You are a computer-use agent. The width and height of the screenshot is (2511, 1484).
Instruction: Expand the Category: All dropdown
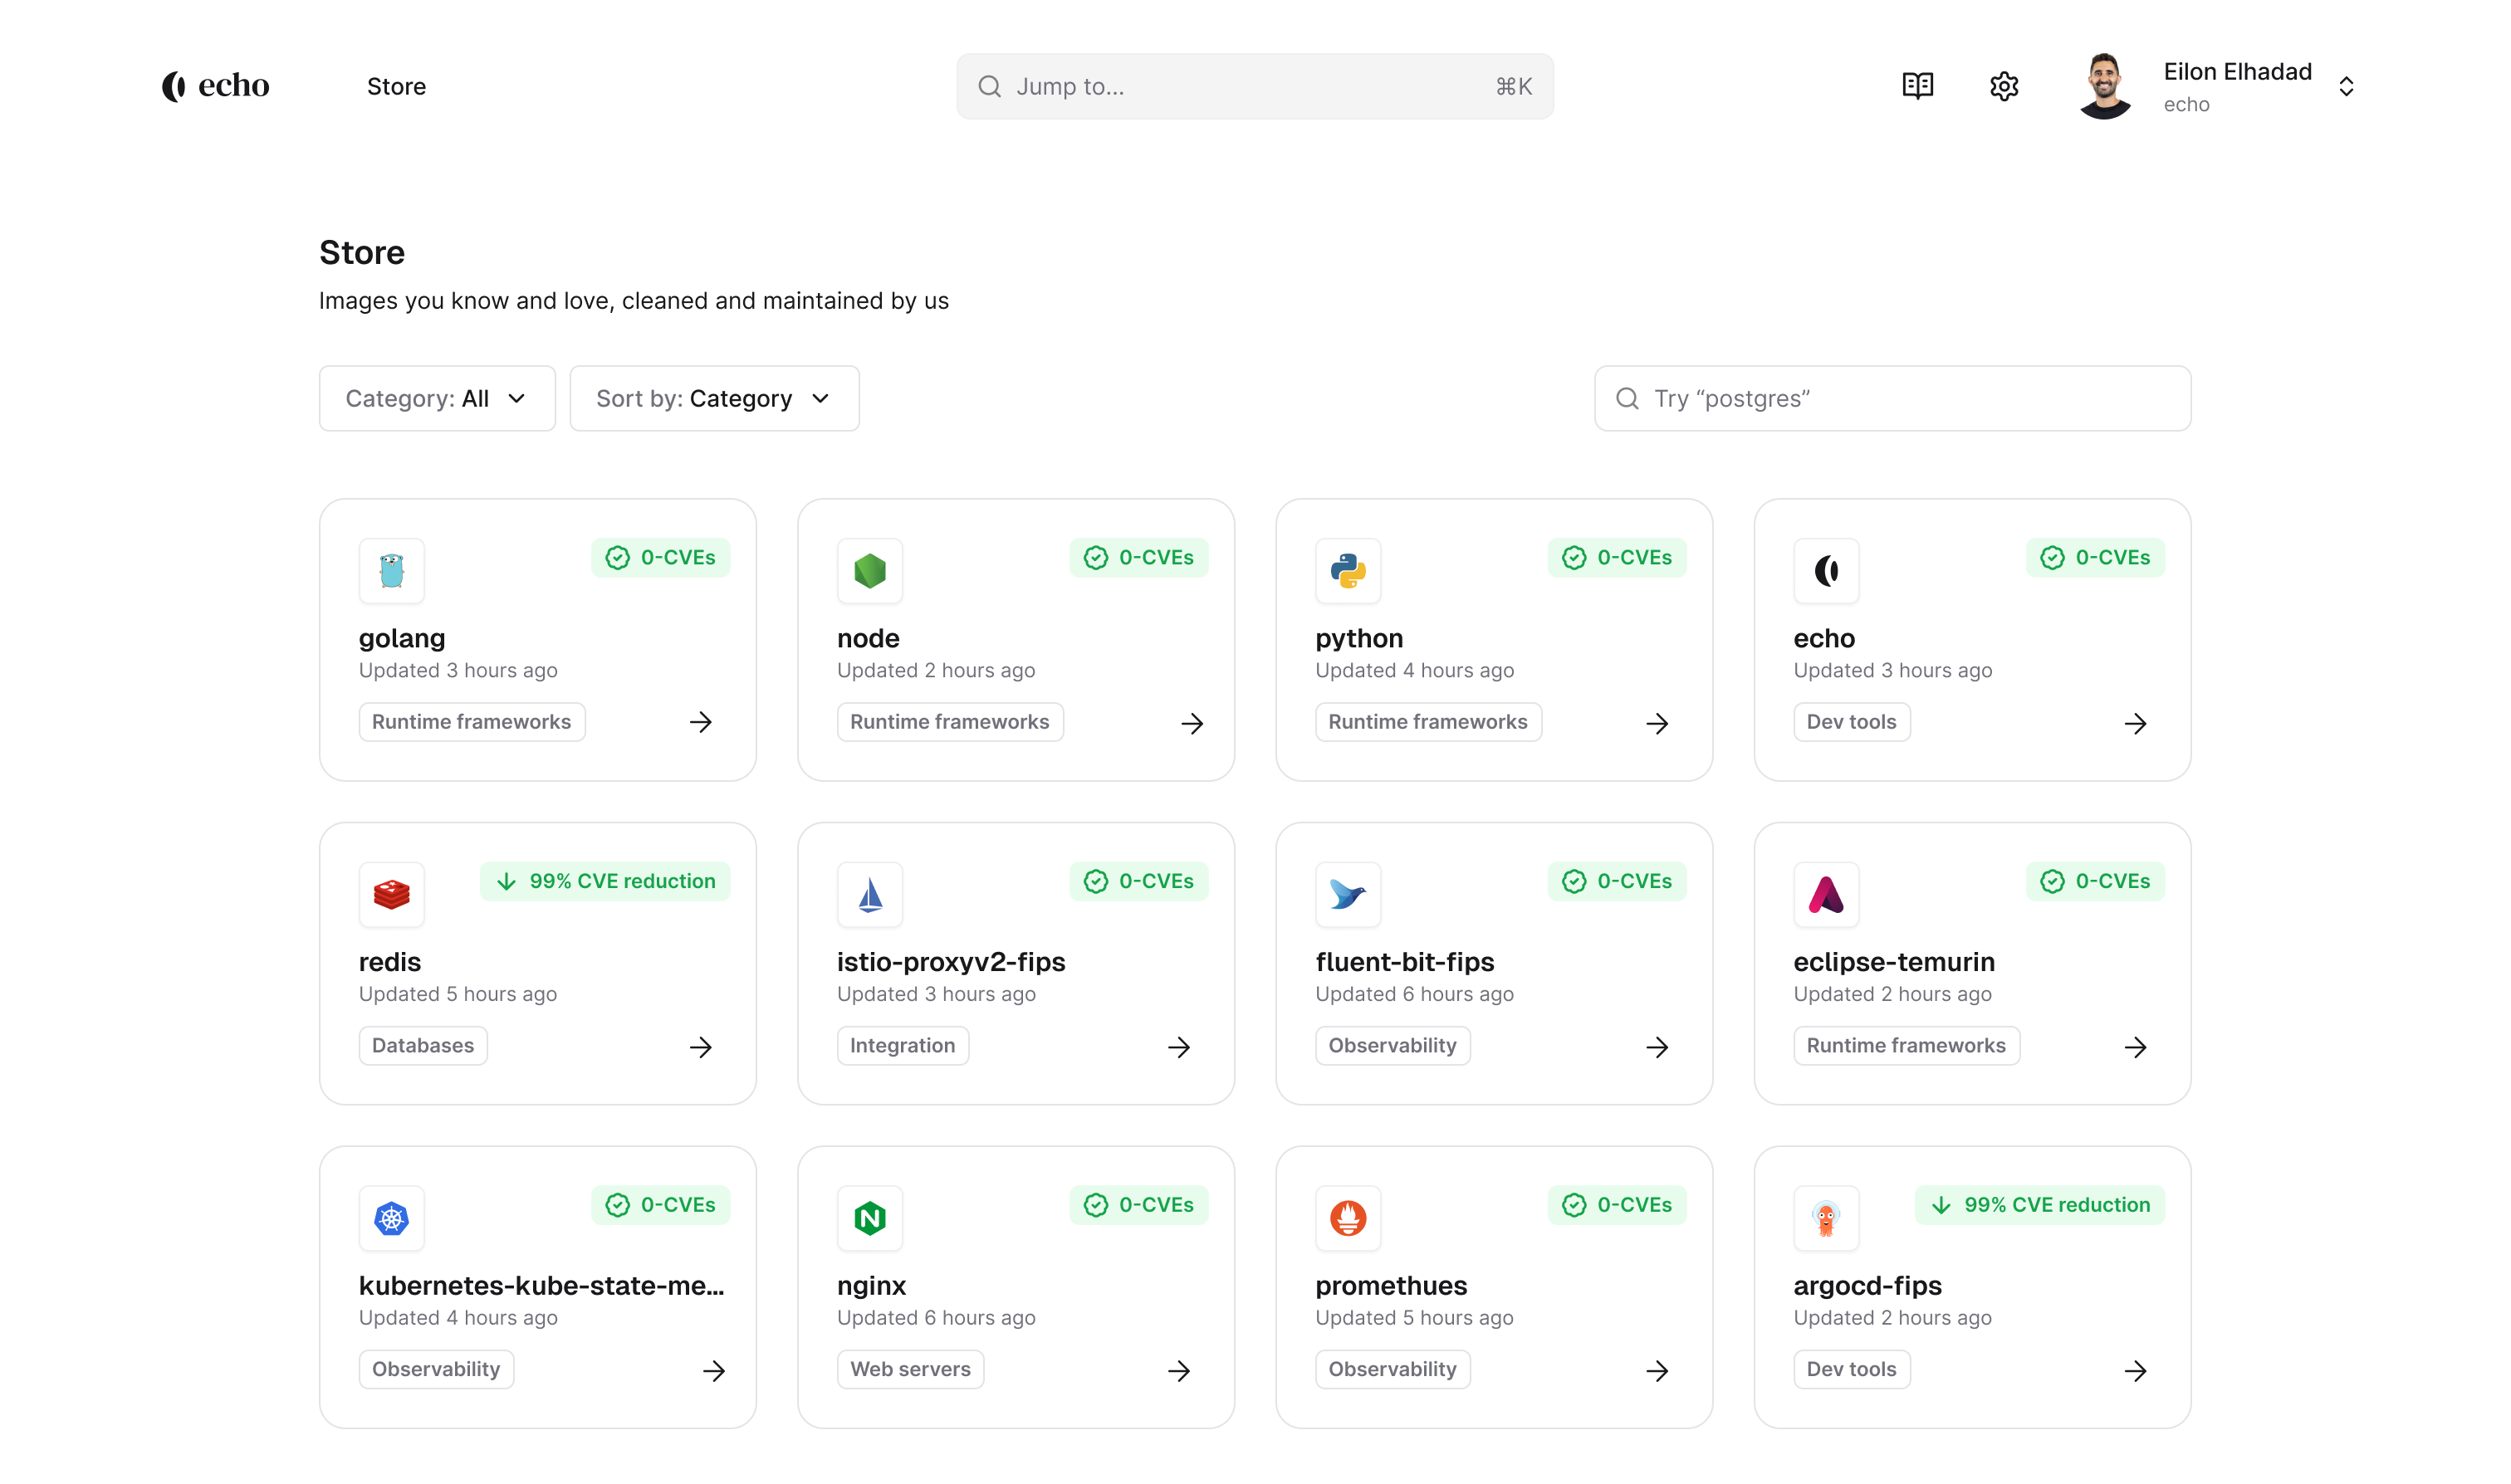point(436,398)
